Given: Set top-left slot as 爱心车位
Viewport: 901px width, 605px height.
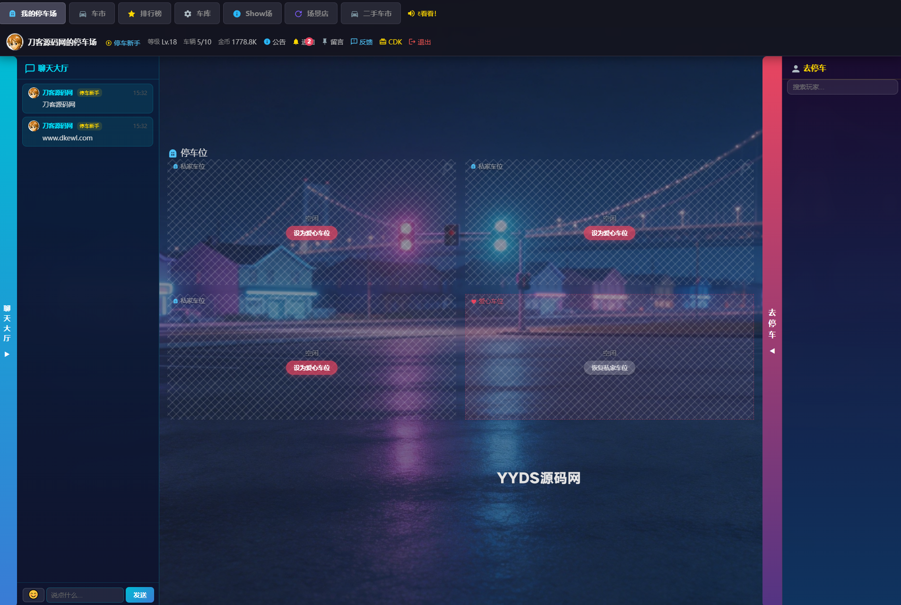Looking at the screenshot, I should tap(312, 233).
